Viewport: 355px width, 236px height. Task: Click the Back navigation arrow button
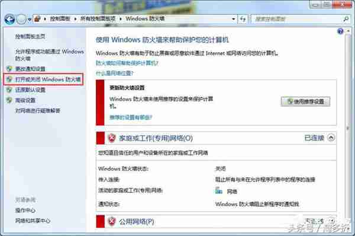click(9, 19)
